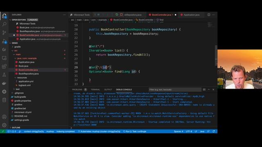
Task: Open the Run and Debug view
Action: tap(4, 41)
